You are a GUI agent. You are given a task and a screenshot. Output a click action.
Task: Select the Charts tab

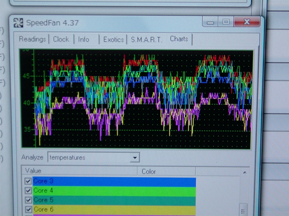[x=179, y=39]
